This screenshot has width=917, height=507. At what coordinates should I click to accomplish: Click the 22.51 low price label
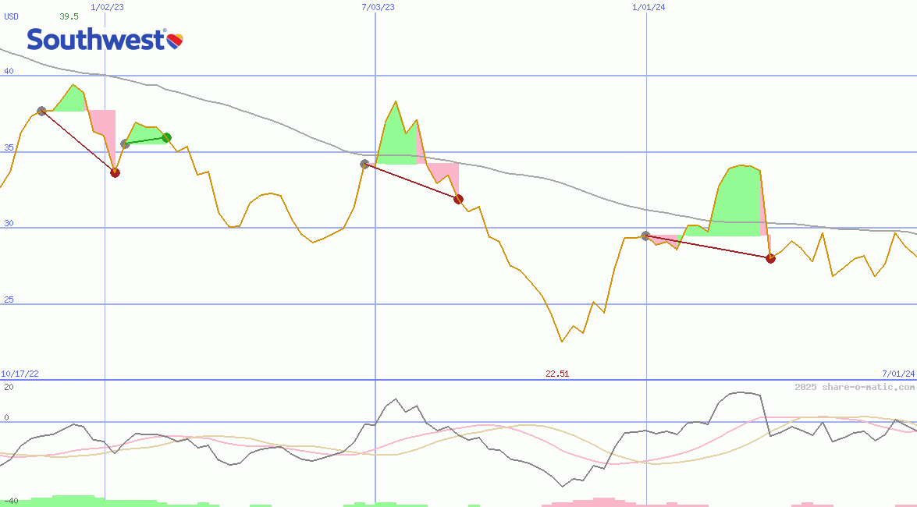pyautogui.click(x=557, y=374)
